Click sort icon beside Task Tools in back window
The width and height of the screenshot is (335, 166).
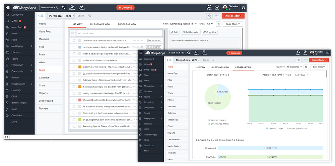tap(218, 24)
